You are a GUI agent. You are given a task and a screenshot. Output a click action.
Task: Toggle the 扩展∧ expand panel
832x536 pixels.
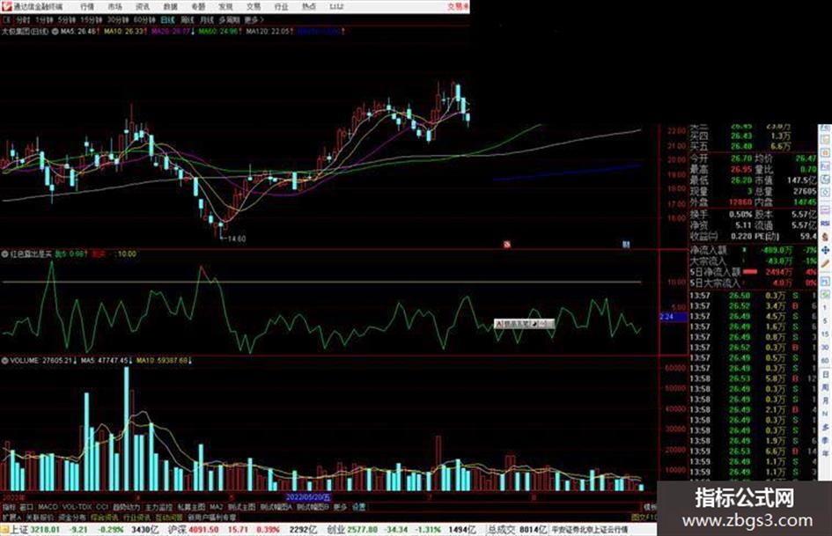11,517
